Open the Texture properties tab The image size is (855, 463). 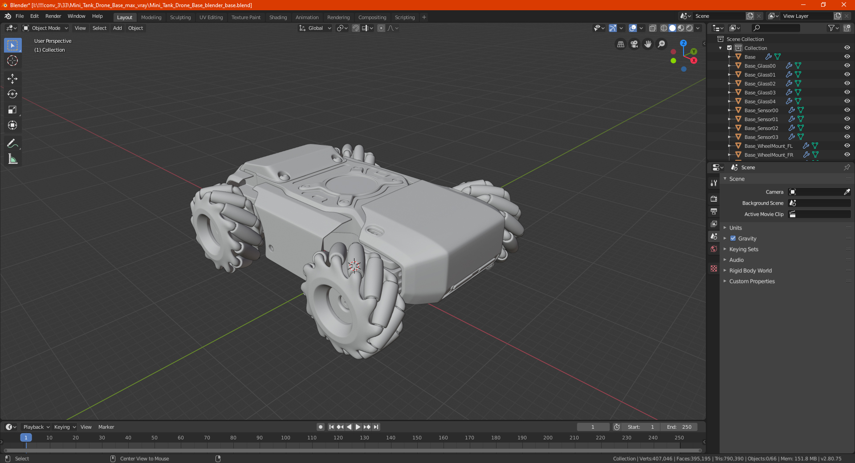point(714,268)
